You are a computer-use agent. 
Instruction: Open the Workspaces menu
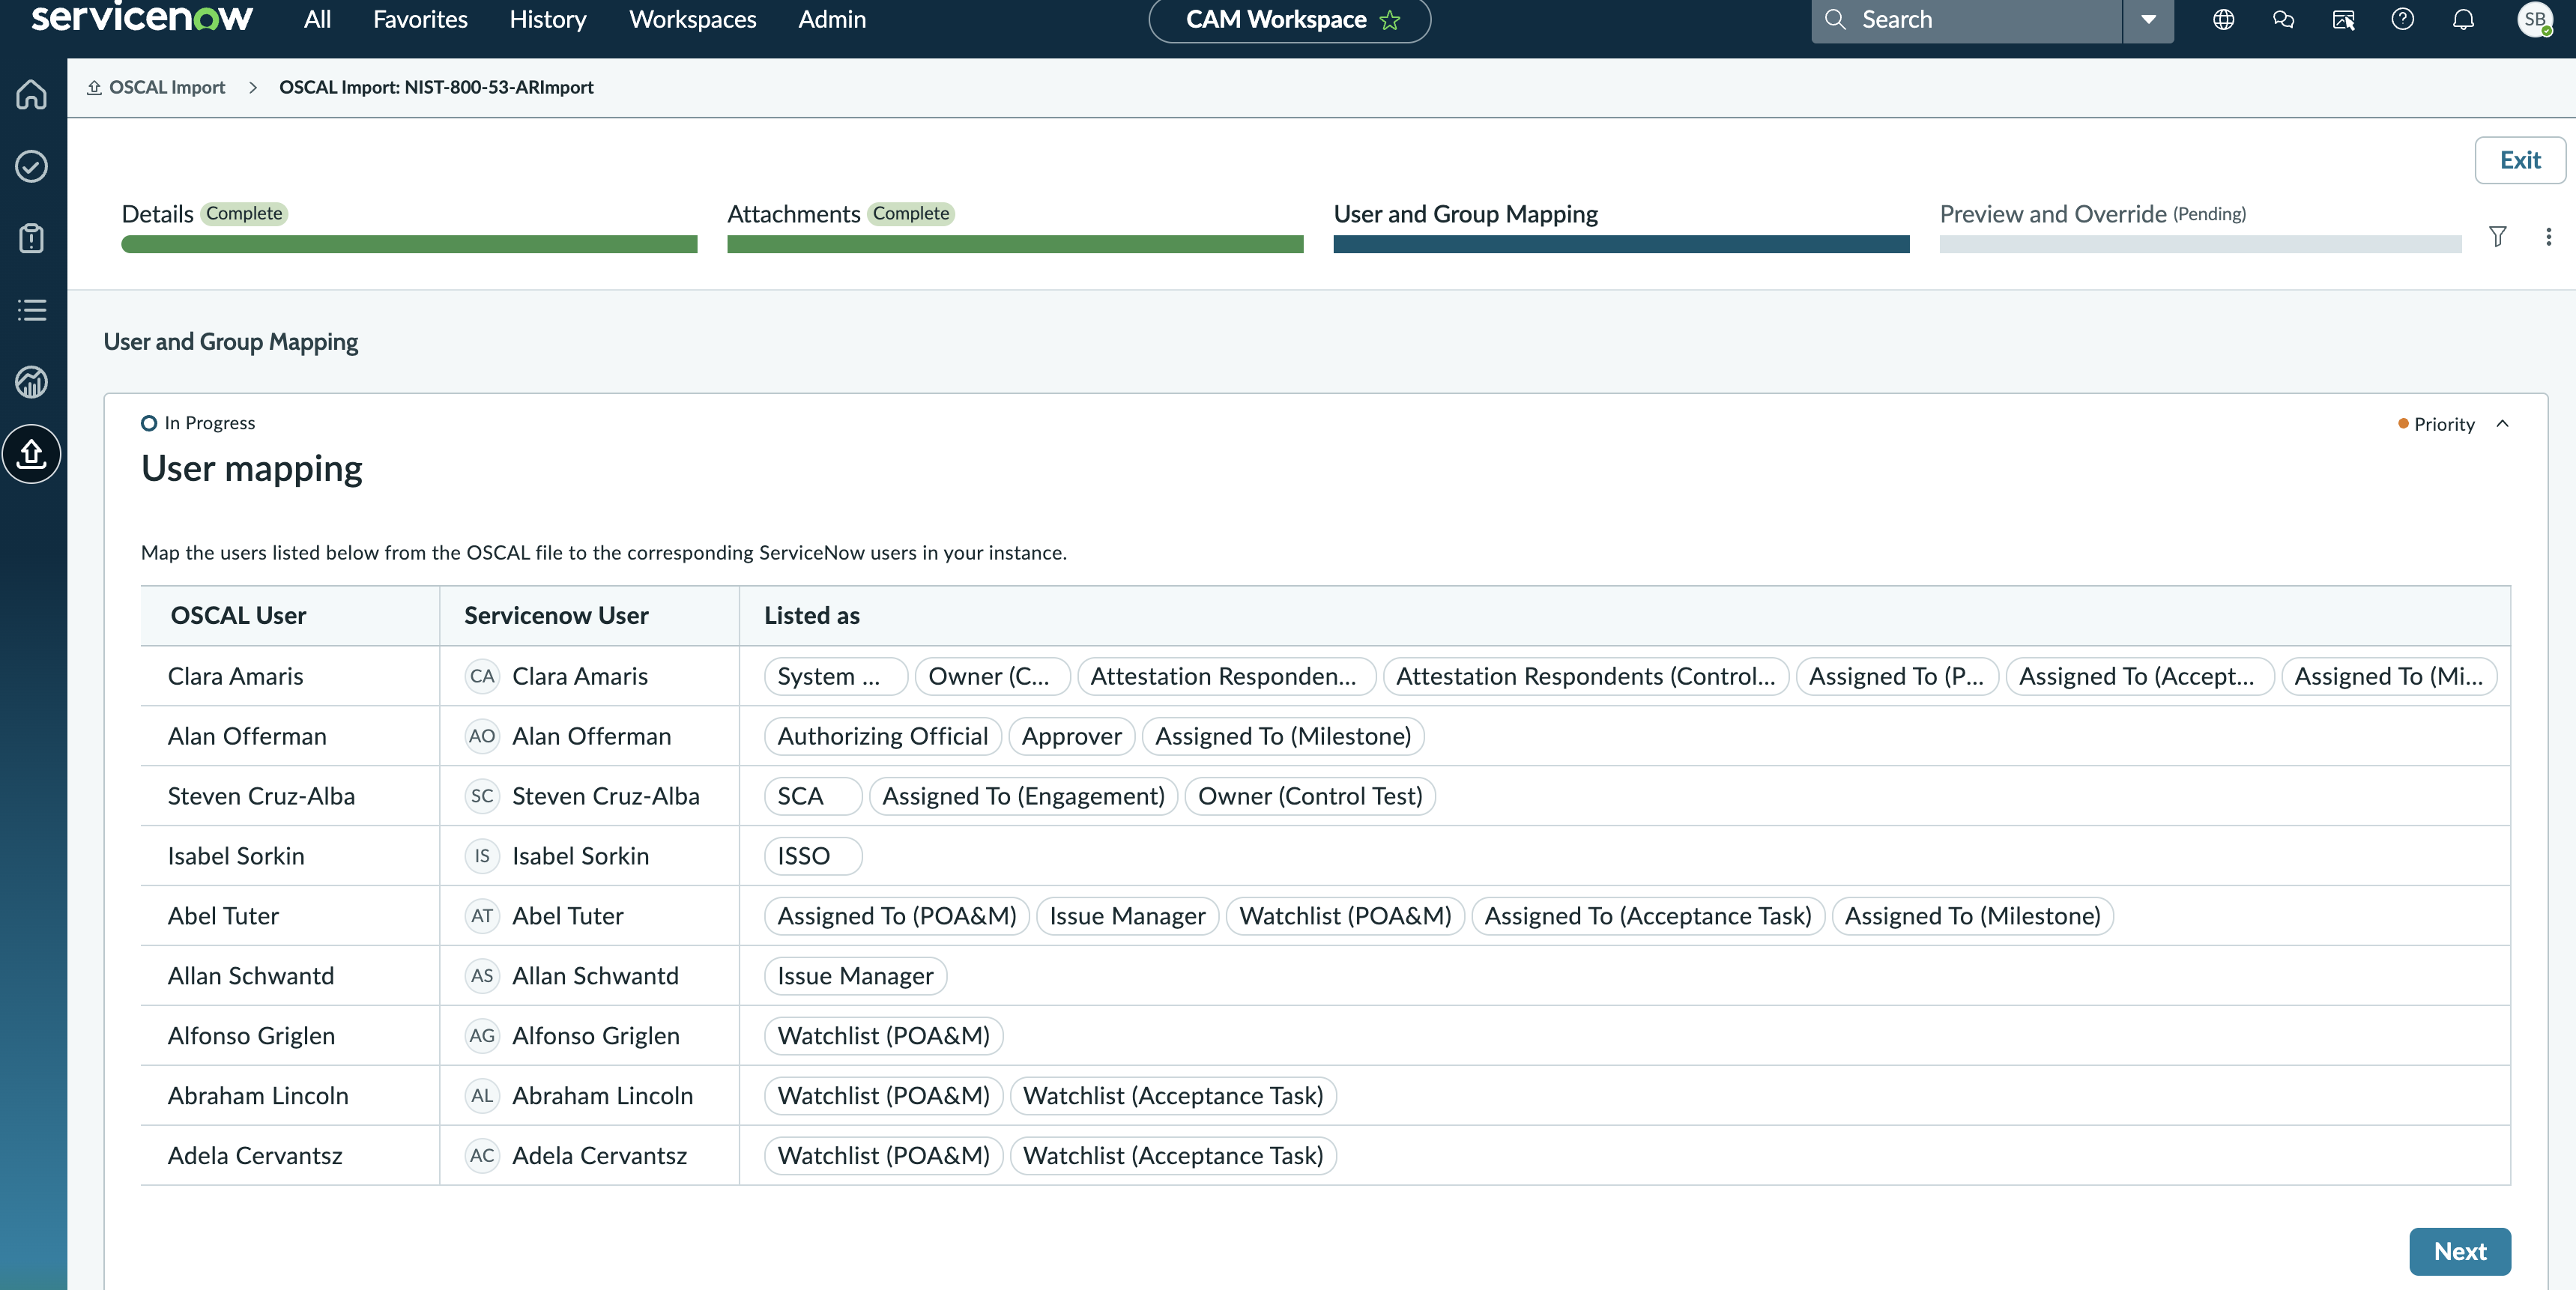click(x=692, y=19)
